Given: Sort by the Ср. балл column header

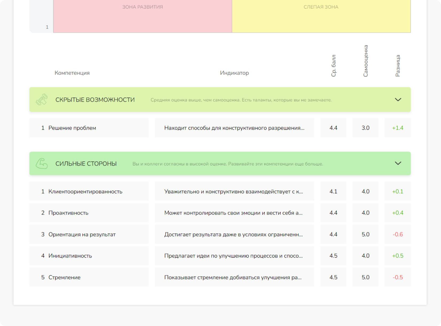Looking at the screenshot, I should coord(333,66).
